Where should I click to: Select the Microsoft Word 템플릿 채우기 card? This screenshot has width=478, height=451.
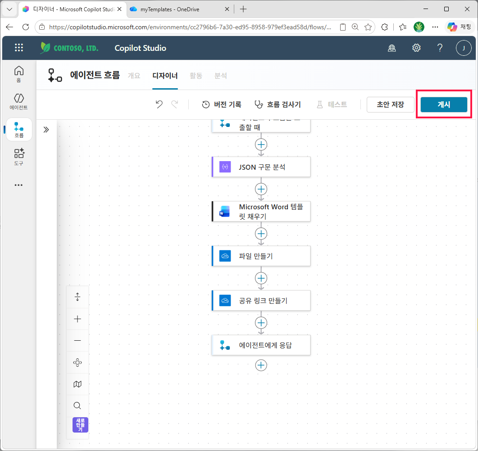(x=261, y=212)
